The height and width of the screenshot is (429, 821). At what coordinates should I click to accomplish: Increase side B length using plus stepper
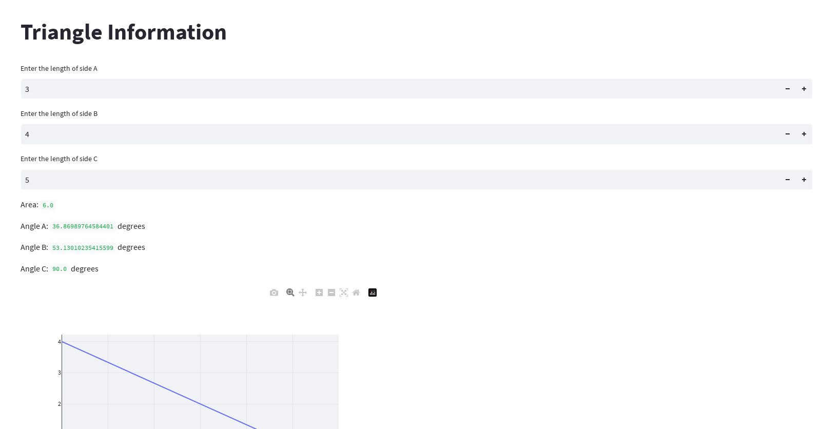tap(804, 134)
